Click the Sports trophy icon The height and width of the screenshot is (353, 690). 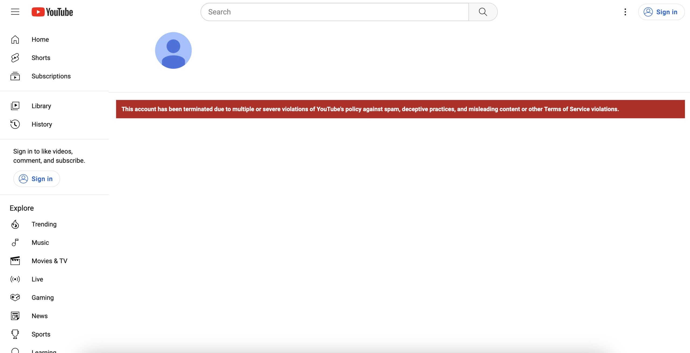click(15, 334)
